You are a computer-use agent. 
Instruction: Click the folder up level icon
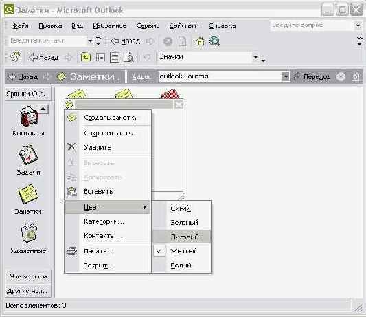[x=86, y=57]
